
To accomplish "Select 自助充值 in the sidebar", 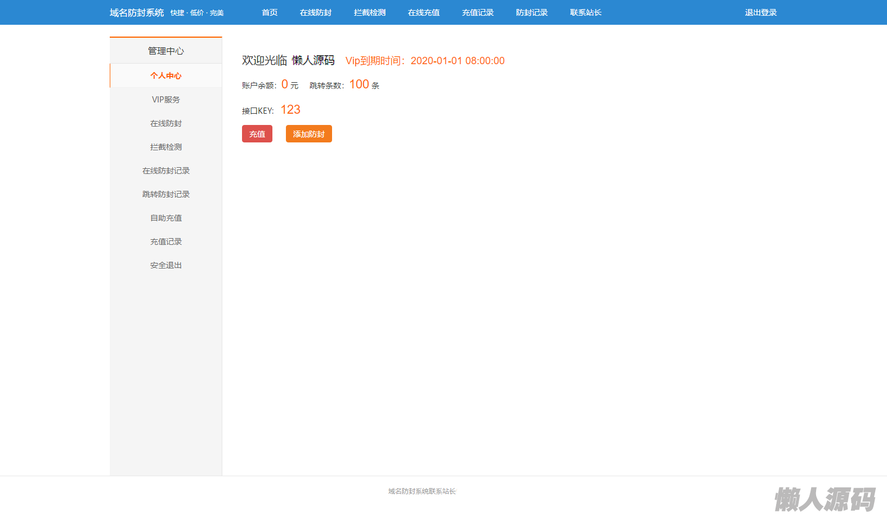I will (166, 218).
